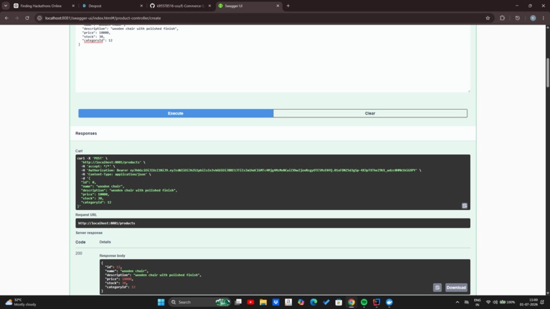Image resolution: width=550 pixels, height=309 pixels.
Task: Open Dropbox from the taskbar
Action: [x=276, y=302]
